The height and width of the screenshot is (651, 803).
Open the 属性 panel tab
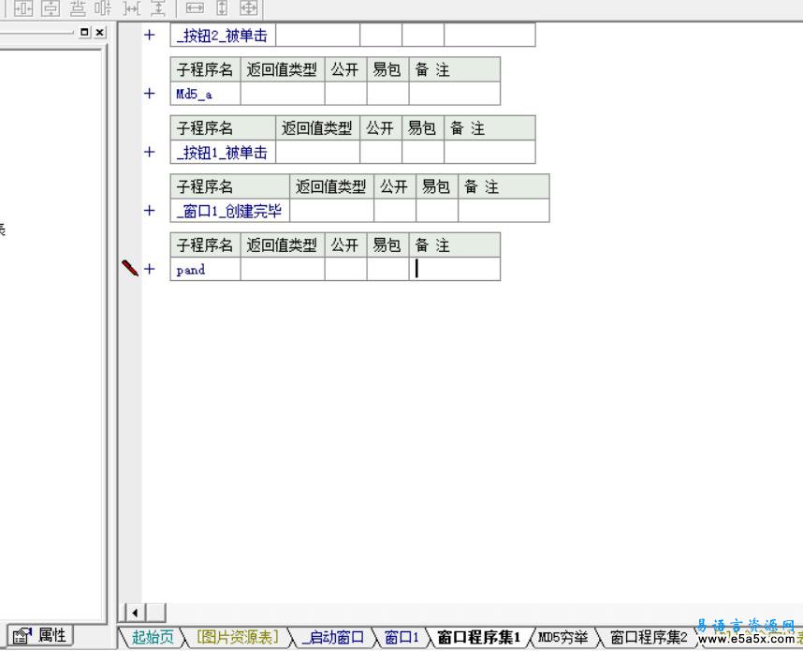click(x=39, y=636)
